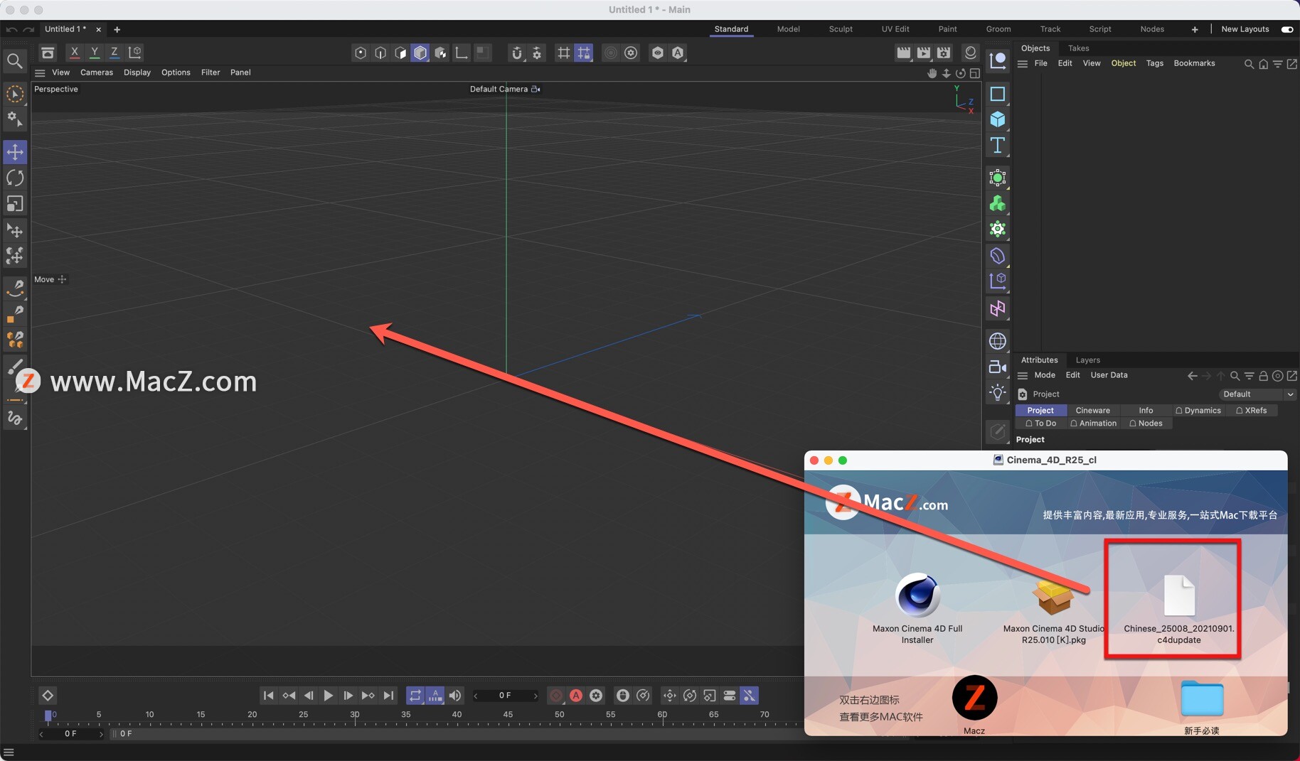
Task: Select the Dynamics attribute tab
Action: pyautogui.click(x=1198, y=411)
